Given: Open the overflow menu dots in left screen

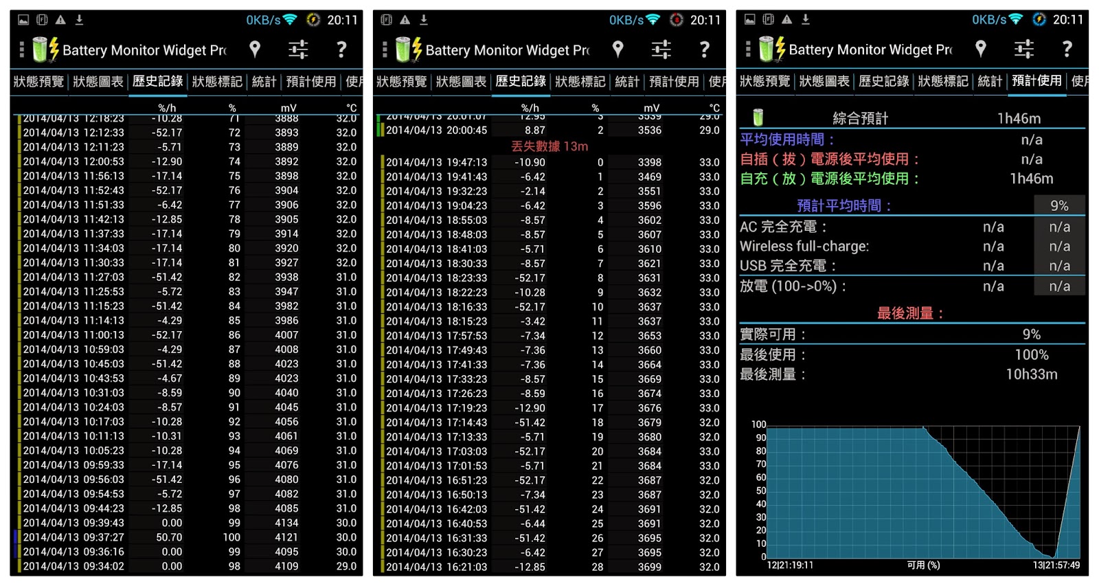Looking at the screenshot, I should tap(21, 49).
